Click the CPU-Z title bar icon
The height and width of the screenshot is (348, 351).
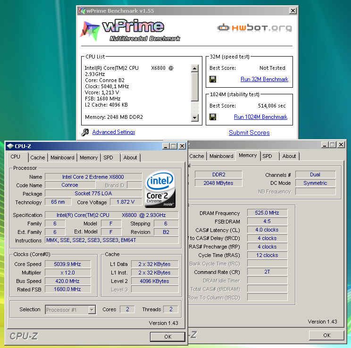(10, 146)
